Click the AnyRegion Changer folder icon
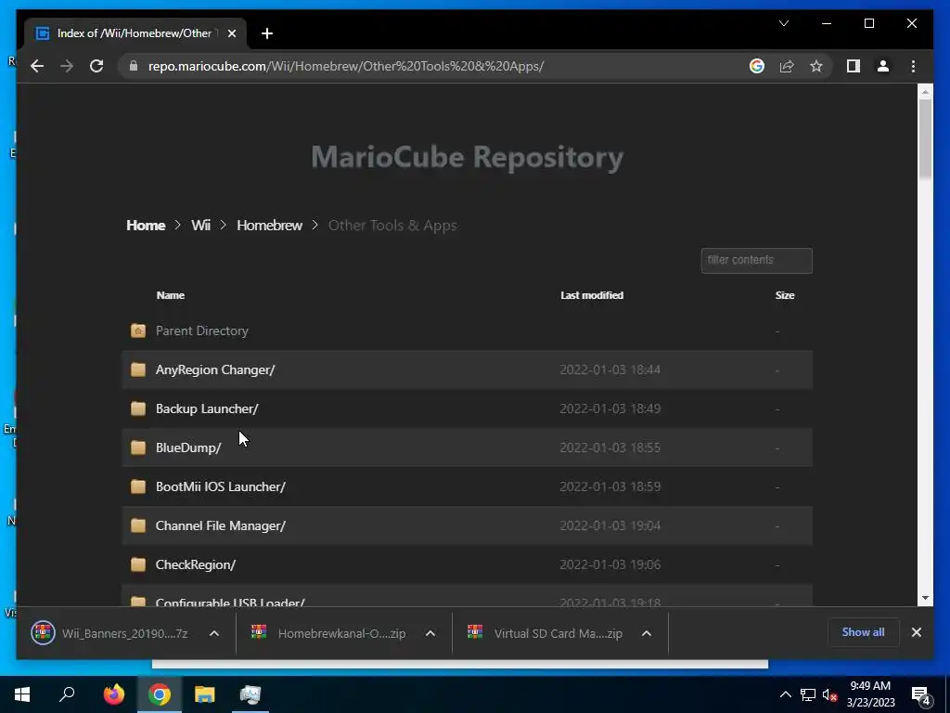The image size is (950, 713). coord(138,369)
